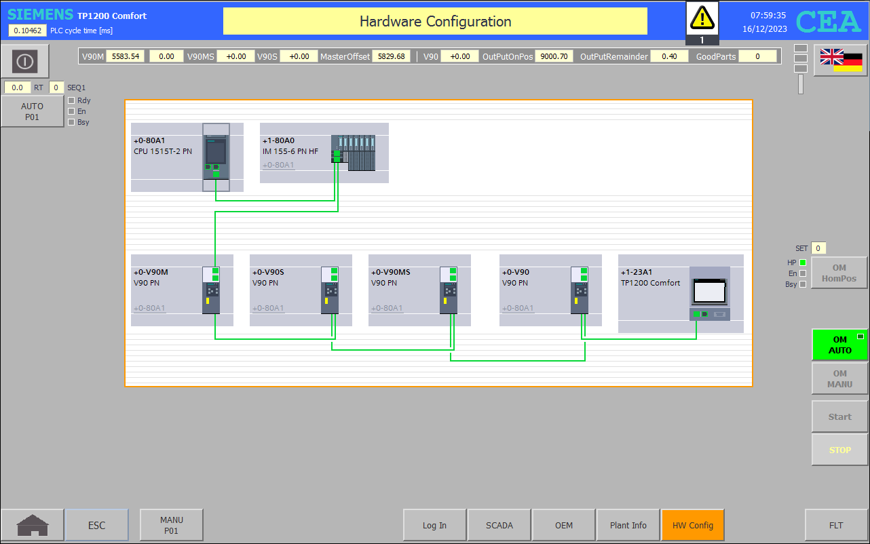870x544 pixels.
Task: Toggle the Bsy indicator under SEQ1
Action: click(71, 122)
